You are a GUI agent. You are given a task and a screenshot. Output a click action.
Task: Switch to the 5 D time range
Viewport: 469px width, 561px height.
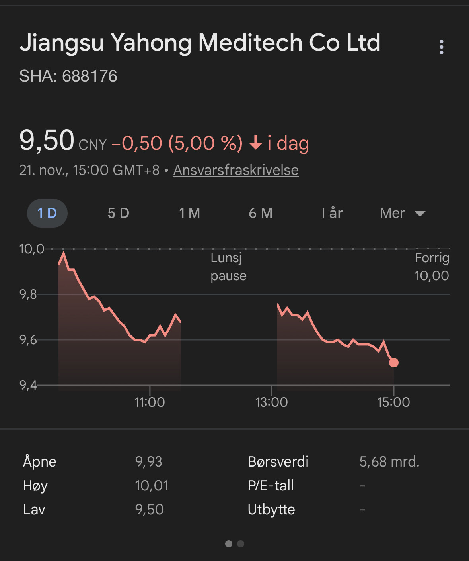tap(118, 213)
